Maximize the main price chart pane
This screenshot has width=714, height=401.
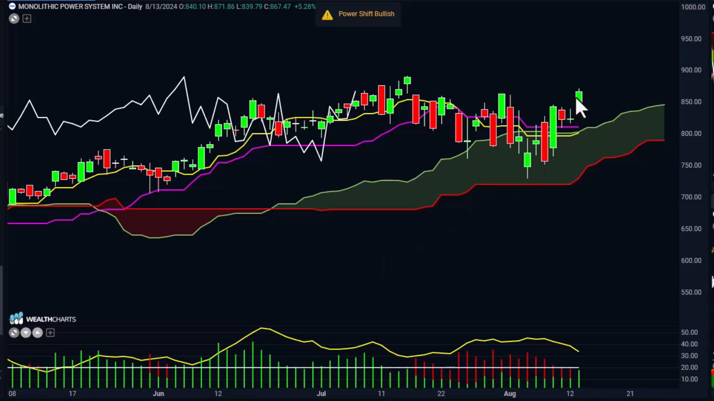point(14,19)
